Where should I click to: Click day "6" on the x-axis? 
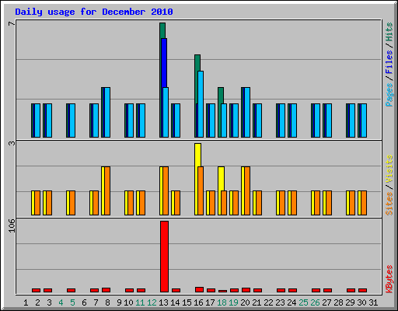pos(84,302)
